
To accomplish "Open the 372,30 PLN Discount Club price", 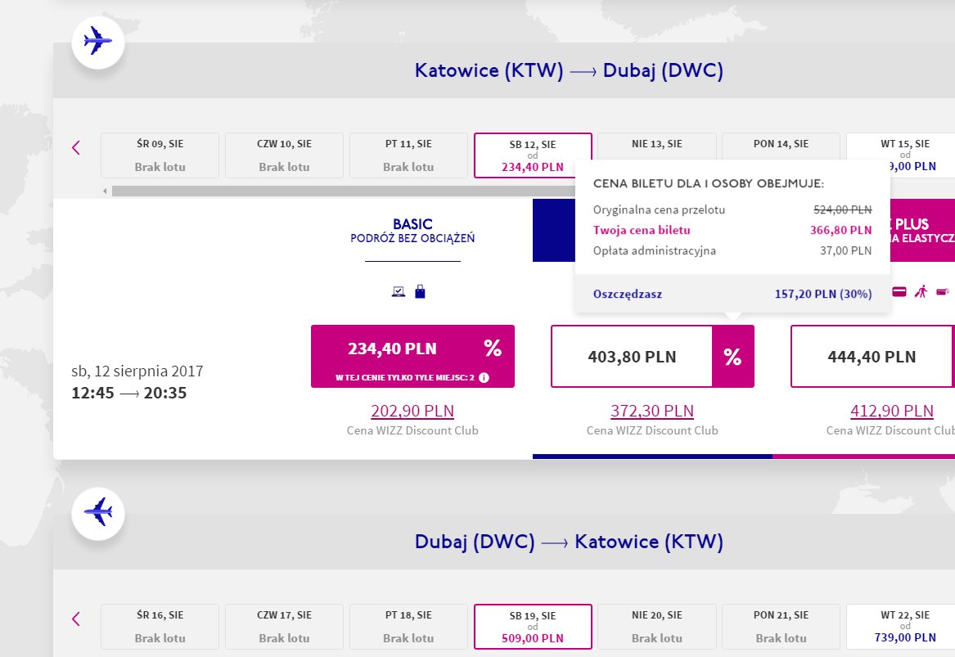I will pyautogui.click(x=652, y=411).
